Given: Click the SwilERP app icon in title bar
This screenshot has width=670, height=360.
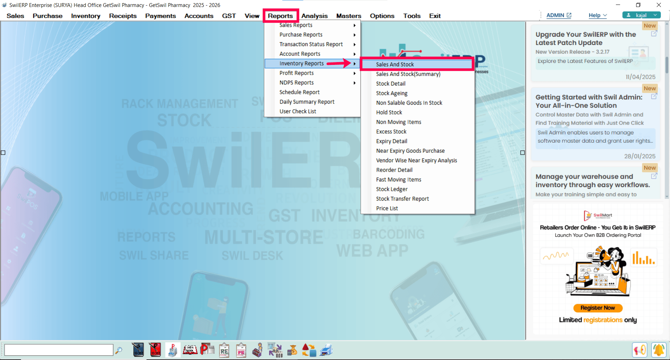Looking at the screenshot, I should [4, 5].
